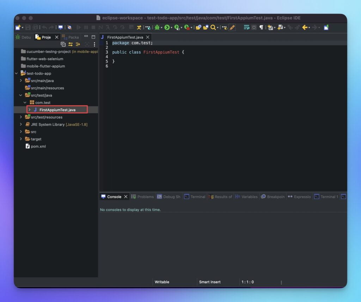Click the Open Perspective icon
361x302 pixels.
point(326,27)
